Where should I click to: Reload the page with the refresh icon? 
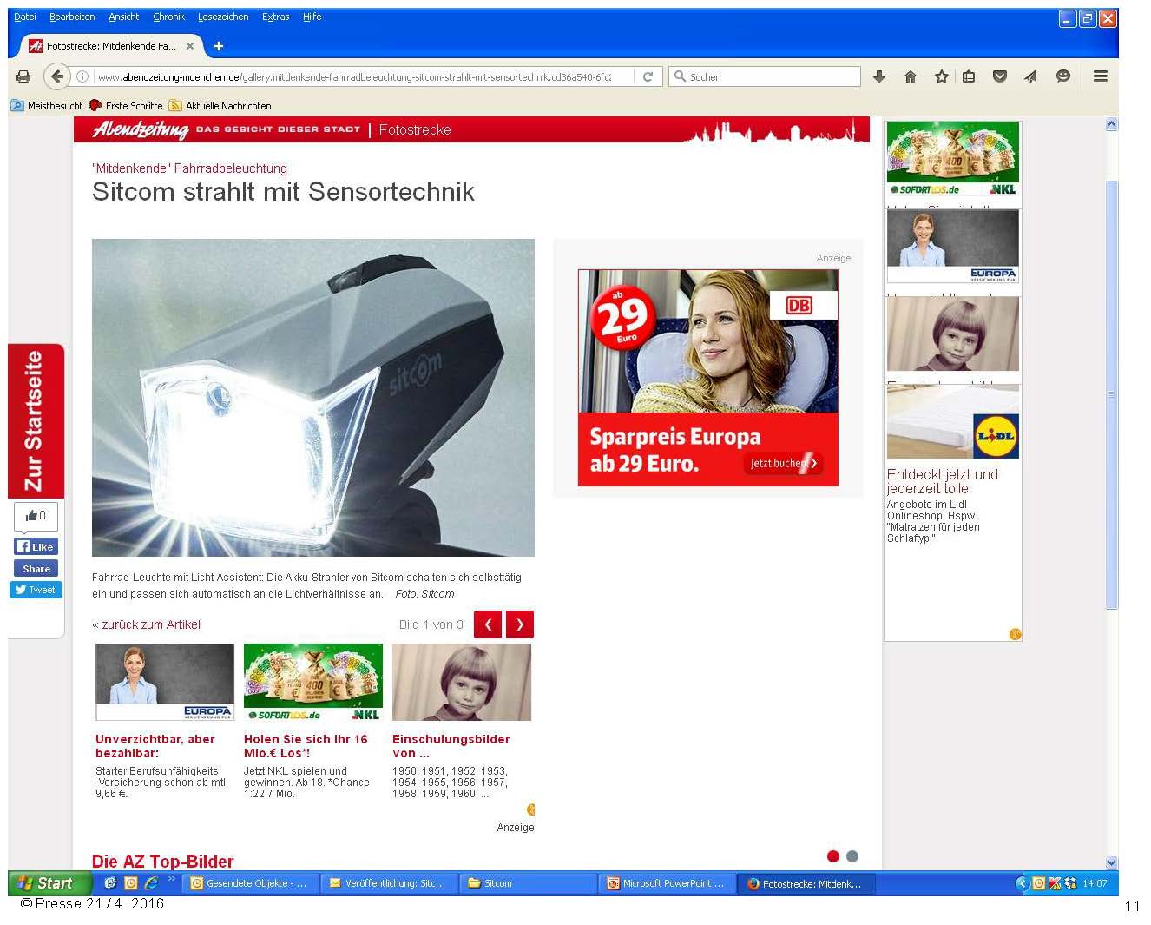(x=648, y=76)
